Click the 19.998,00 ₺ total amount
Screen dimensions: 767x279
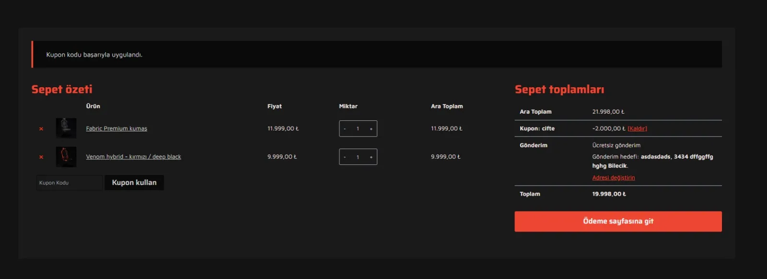609,194
